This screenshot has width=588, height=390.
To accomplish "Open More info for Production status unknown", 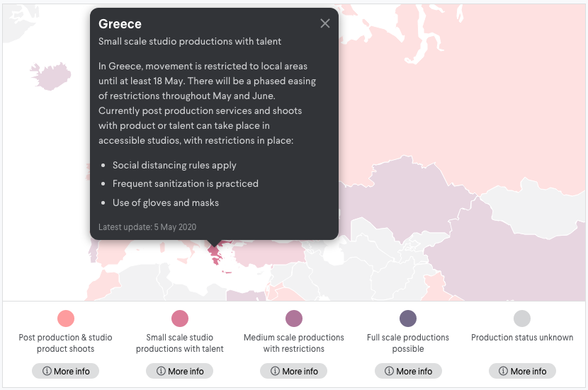I will point(522,371).
